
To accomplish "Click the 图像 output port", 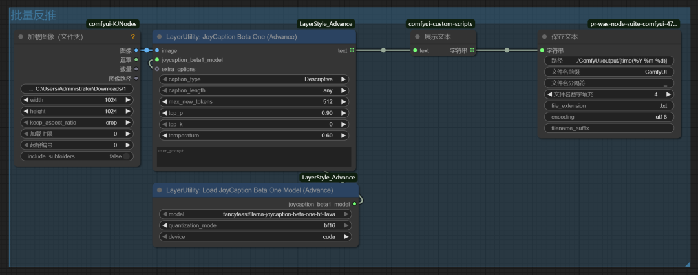I will (x=136, y=50).
